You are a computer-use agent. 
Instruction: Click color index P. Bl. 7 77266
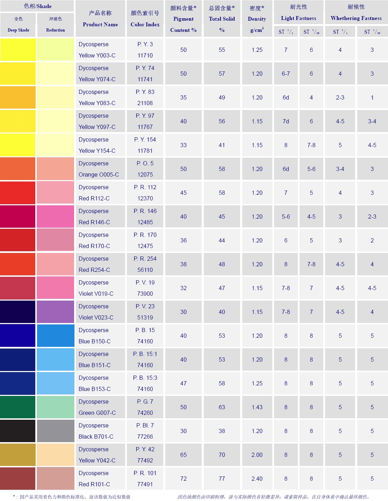pyautogui.click(x=145, y=431)
